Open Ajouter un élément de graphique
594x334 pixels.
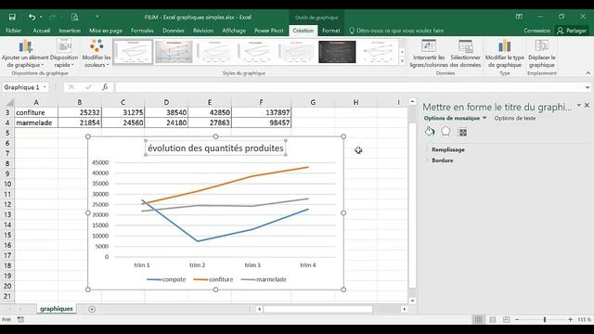(x=25, y=54)
